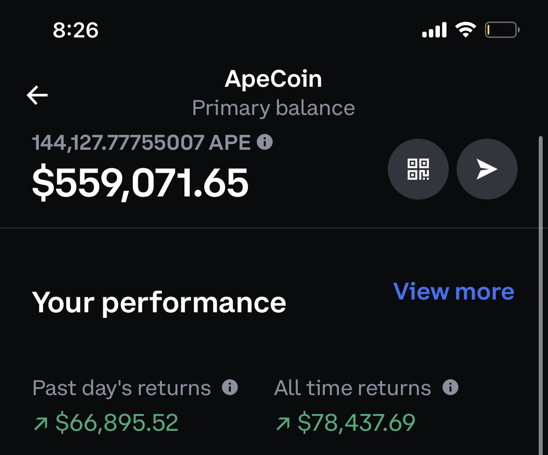Image resolution: width=548 pixels, height=455 pixels.
Task: Tap the ApeCoin title
Action: pos(274,79)
